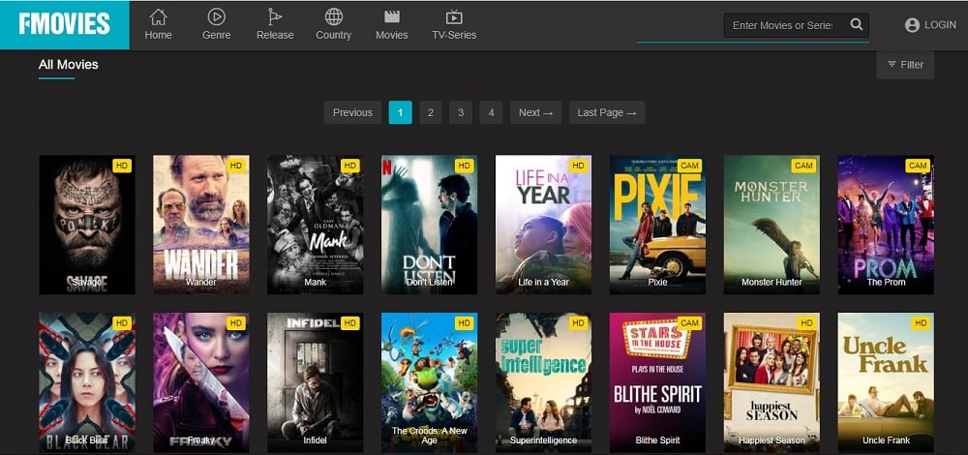This screenshot has height=455, width=968.
Task: Click the CAM badge on Monster Hunter
Action: click(x=803, y=166)
